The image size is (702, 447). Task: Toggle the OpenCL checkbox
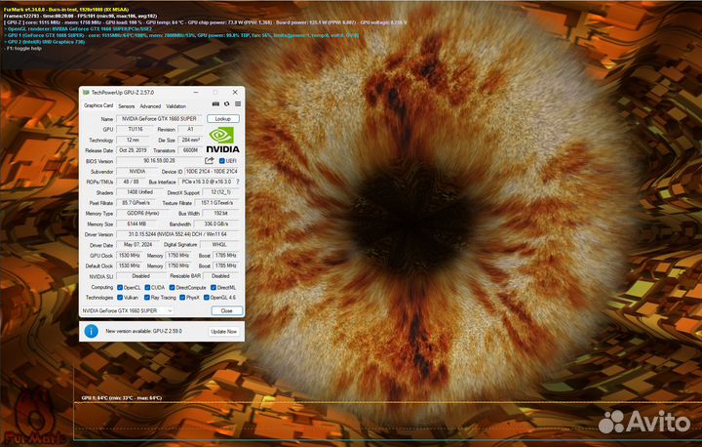120,287
